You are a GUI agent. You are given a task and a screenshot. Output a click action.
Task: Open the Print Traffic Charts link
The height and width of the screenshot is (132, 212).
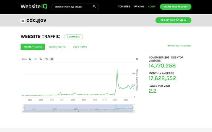179,46
